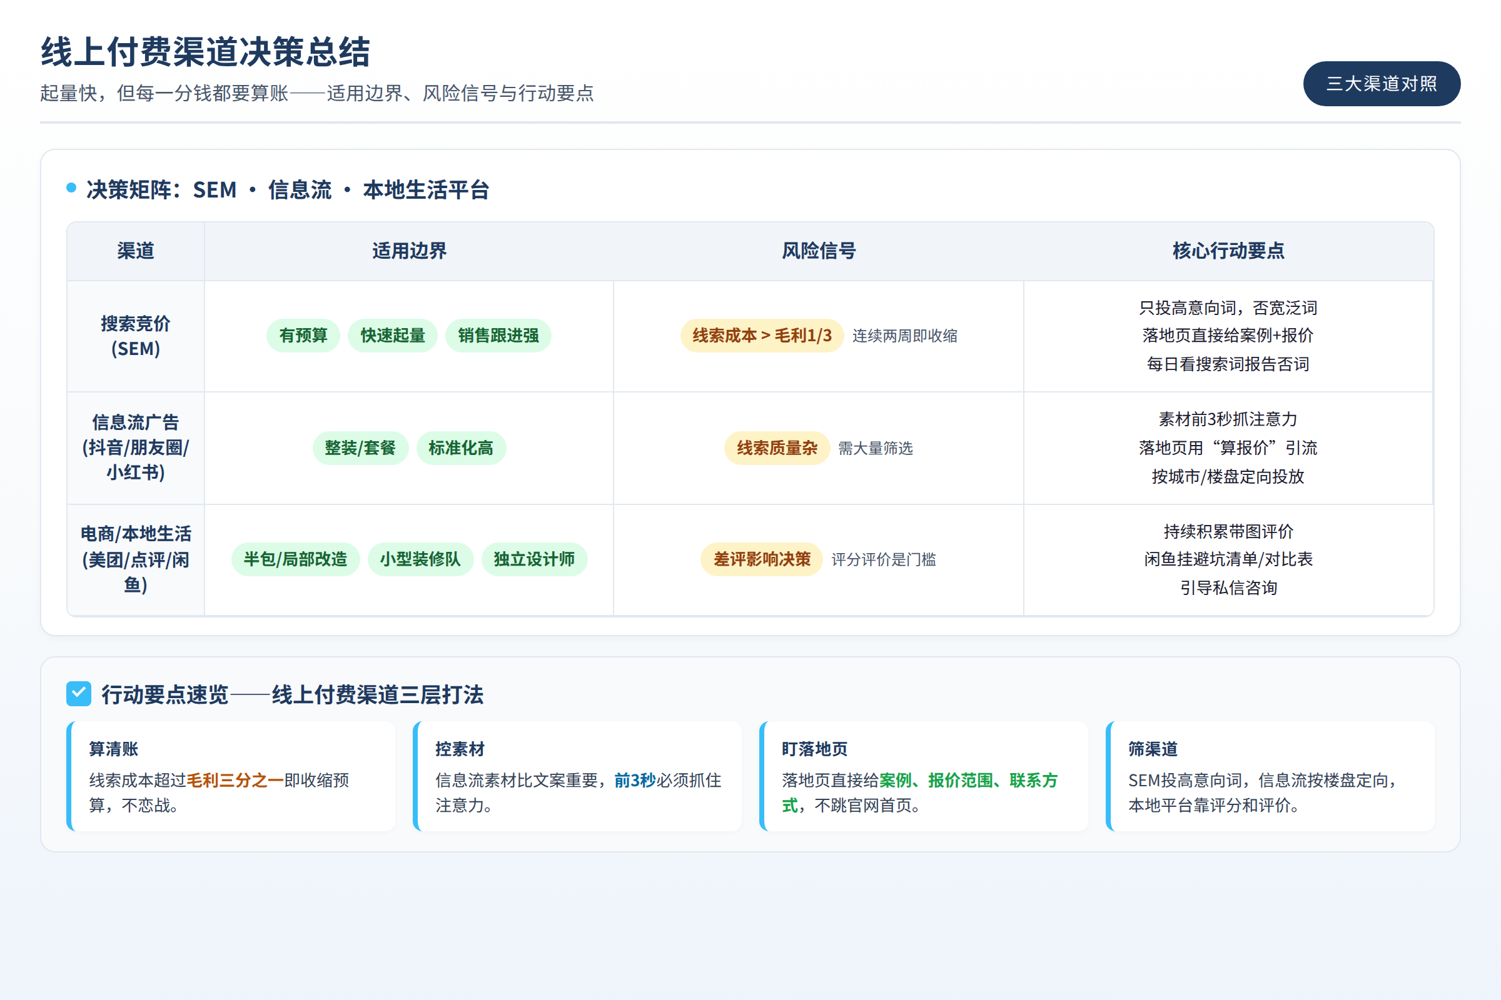Click 引导私信咨询 text

[1228, 588]
